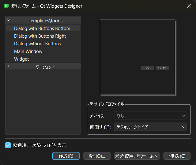Expand the ウィジェット tree section
Image resolution: width=196 pixels, height=165 pixels.
pos(8,66)
